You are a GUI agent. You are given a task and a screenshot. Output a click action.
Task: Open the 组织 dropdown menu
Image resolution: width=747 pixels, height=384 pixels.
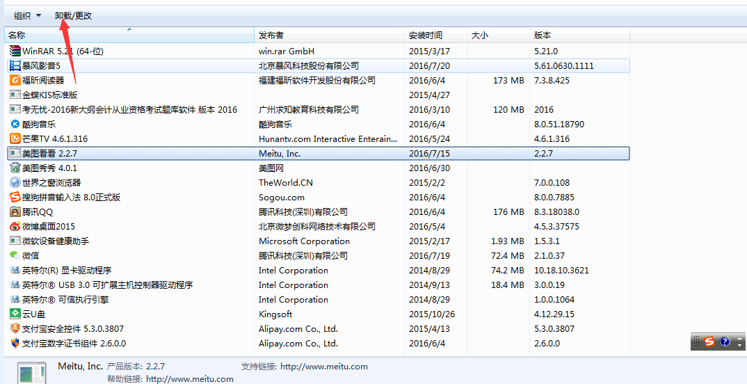click(x=28, y=16)
